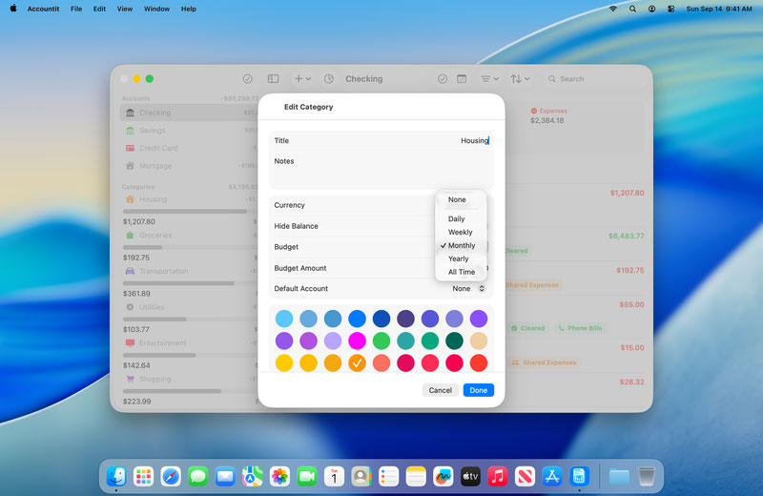Toggle the sidebar panel icon in toolbar
The image size is (763, 496).
click(x=273, y=79)
